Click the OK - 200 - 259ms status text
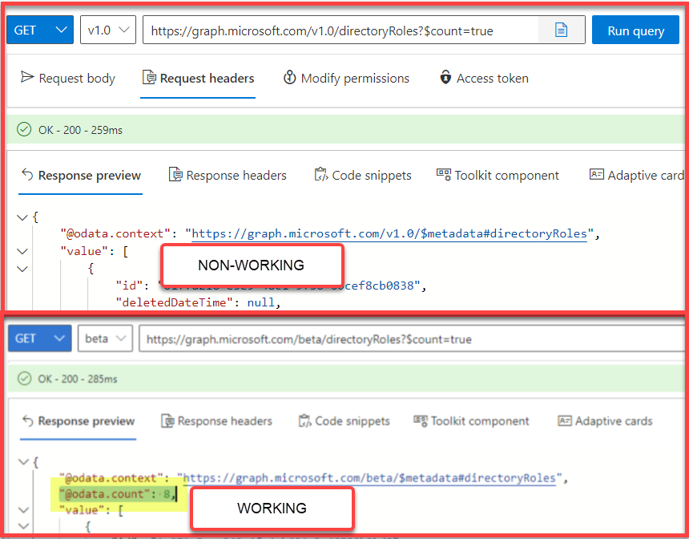This screenshot has height=539, width=689. (x=80, y=130)
